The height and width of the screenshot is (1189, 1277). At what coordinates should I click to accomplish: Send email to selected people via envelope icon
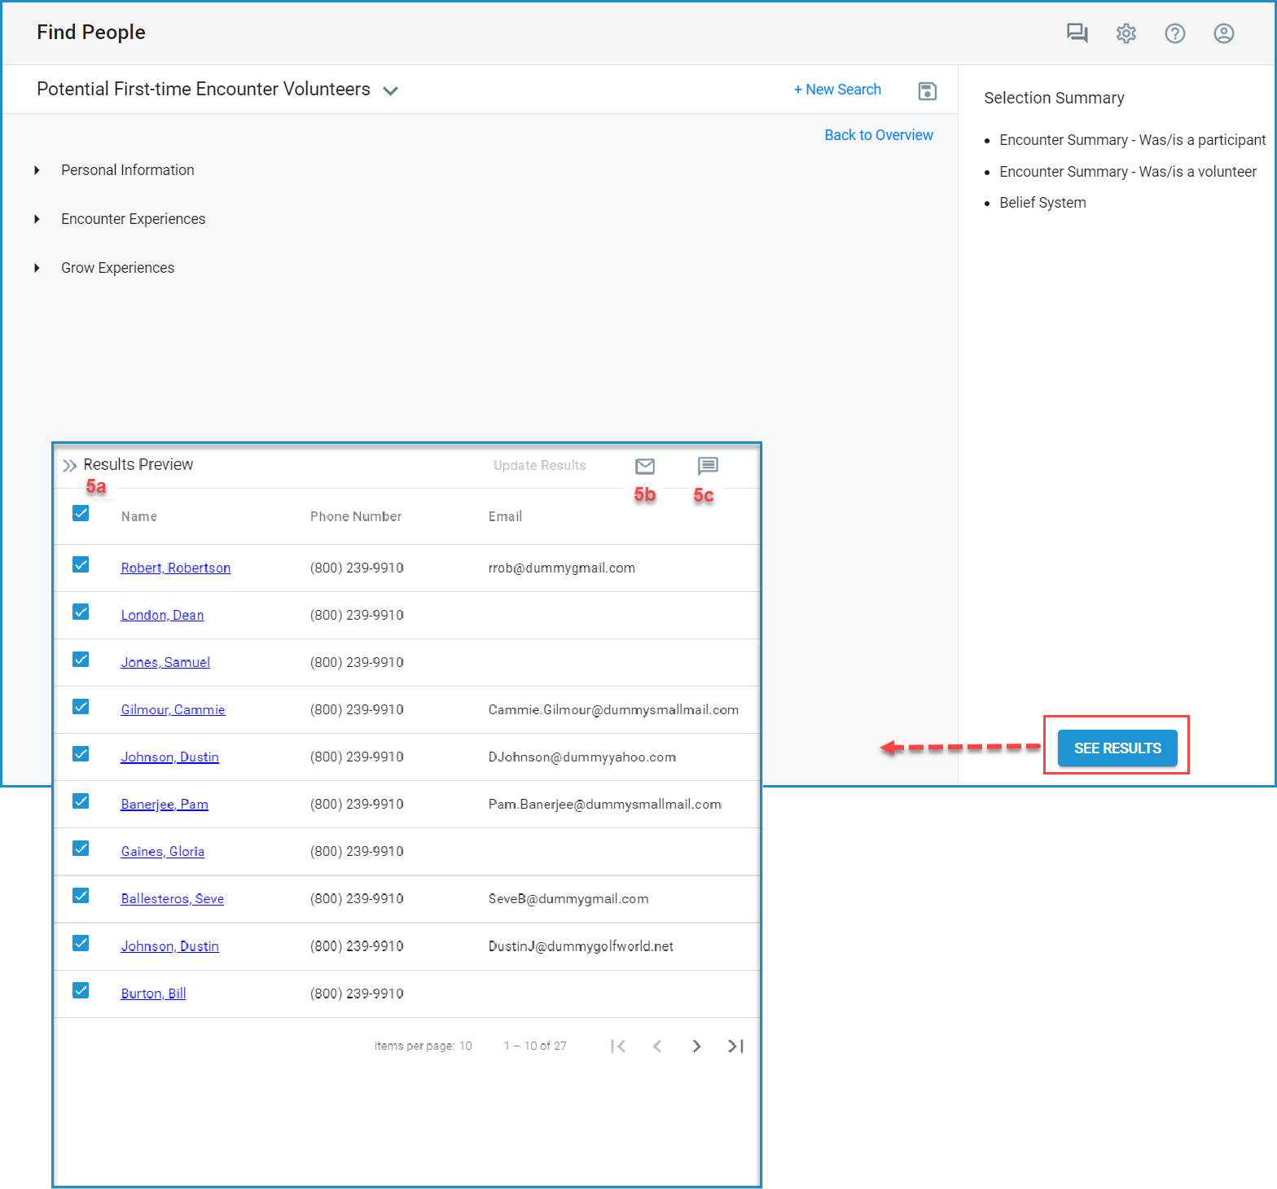[x=645, y=466]
